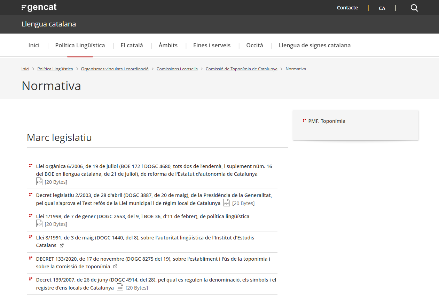
Task: Open PDF icon for Decret legislatiu 2/2003
Action: [227, 203]
